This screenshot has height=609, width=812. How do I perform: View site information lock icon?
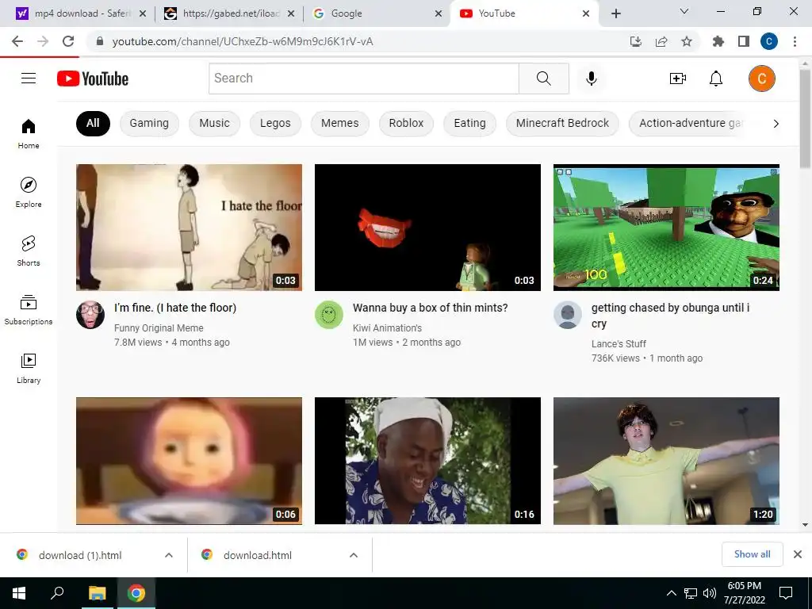[x=100, y=41]
